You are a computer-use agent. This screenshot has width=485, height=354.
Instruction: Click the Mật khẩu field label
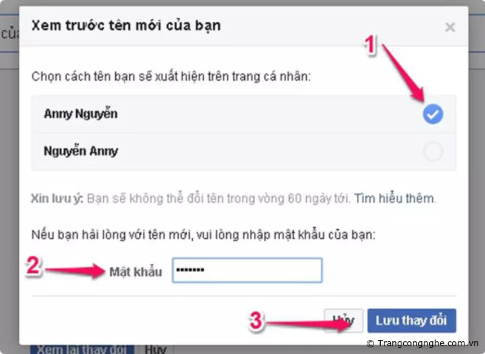[x=136, y=272]
